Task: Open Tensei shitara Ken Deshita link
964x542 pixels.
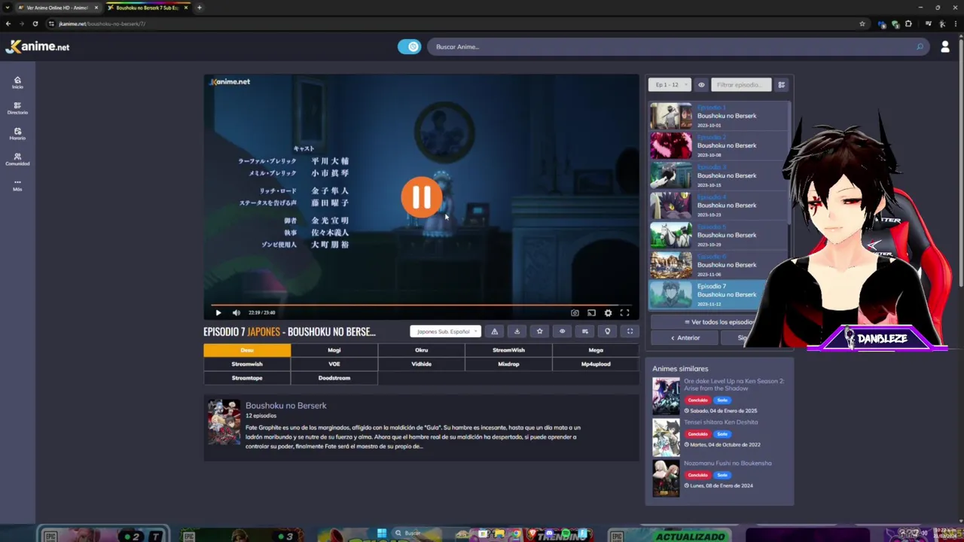Action: [721, 422]
